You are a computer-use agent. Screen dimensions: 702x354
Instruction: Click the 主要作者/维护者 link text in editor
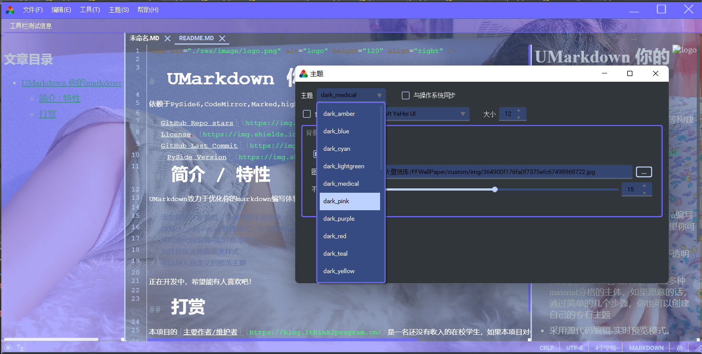point(210,332)
